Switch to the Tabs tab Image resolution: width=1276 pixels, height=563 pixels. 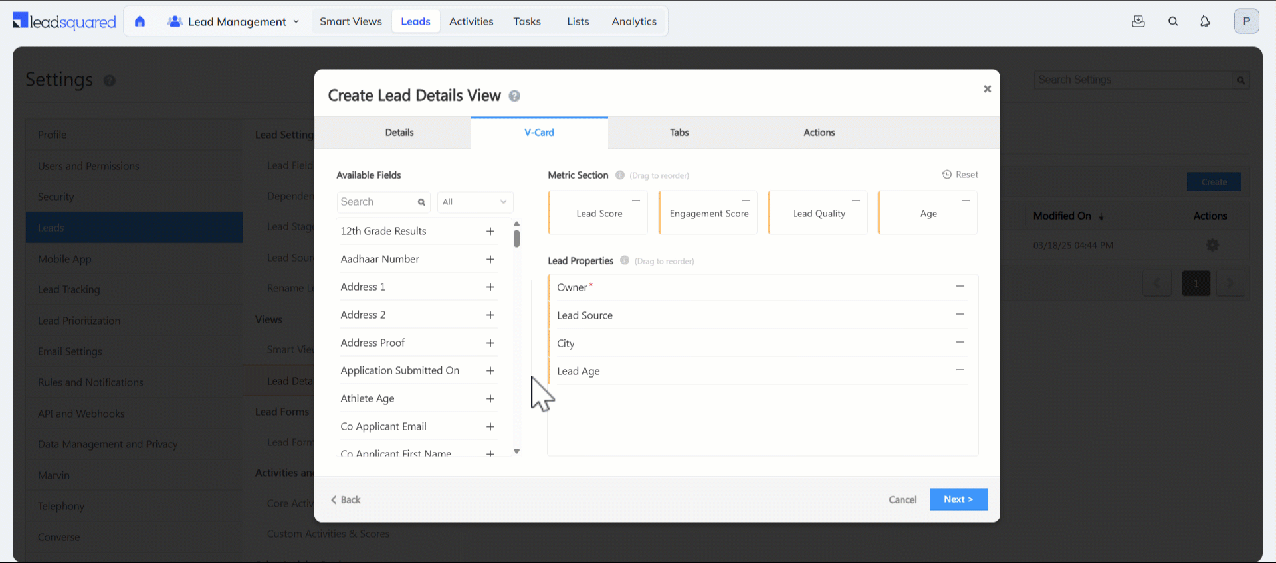tap(679, 133)
